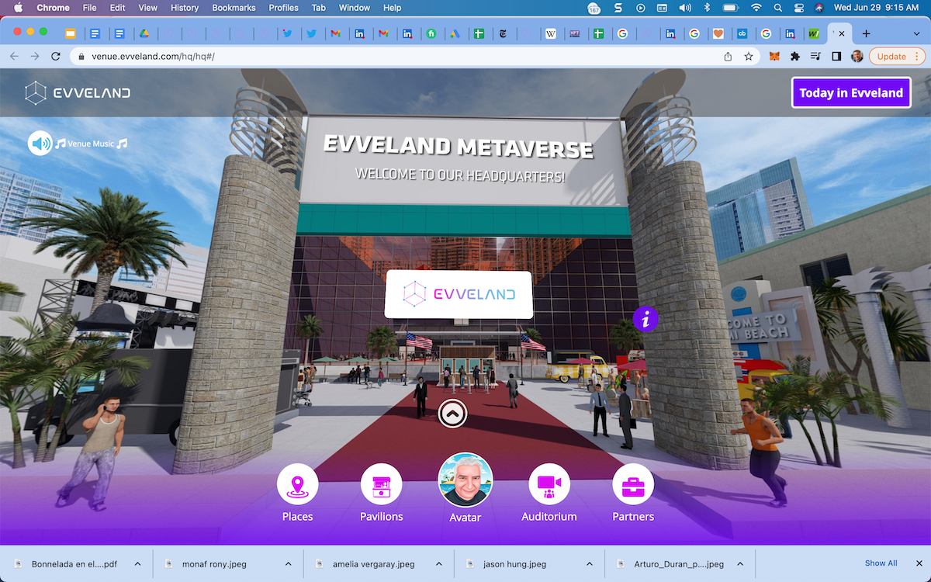Open the Auditorium video camera icon

[549, 484]
